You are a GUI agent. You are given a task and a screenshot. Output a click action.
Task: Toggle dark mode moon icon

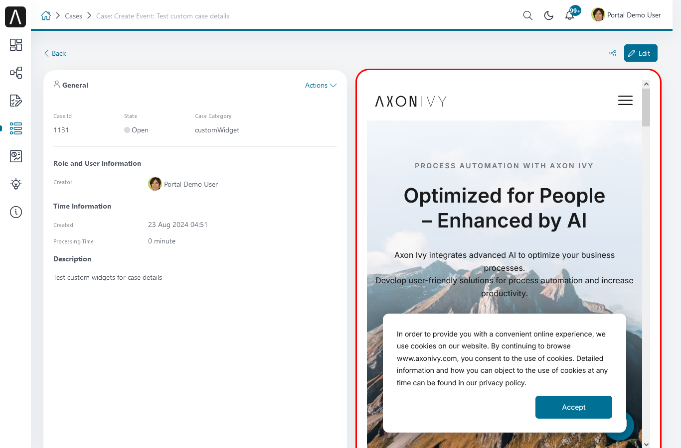click(549, 15)
